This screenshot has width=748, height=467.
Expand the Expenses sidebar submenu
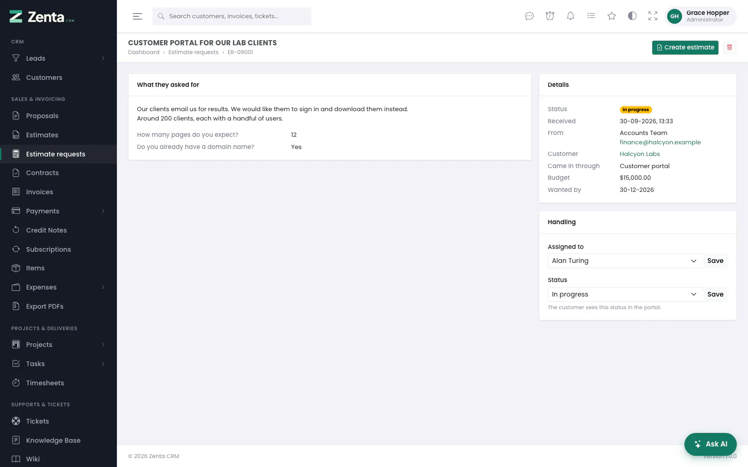(103, 287)
